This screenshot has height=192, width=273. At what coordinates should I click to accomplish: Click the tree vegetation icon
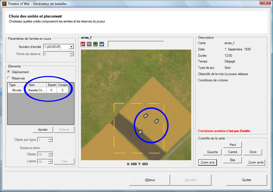tap(95, 44)
